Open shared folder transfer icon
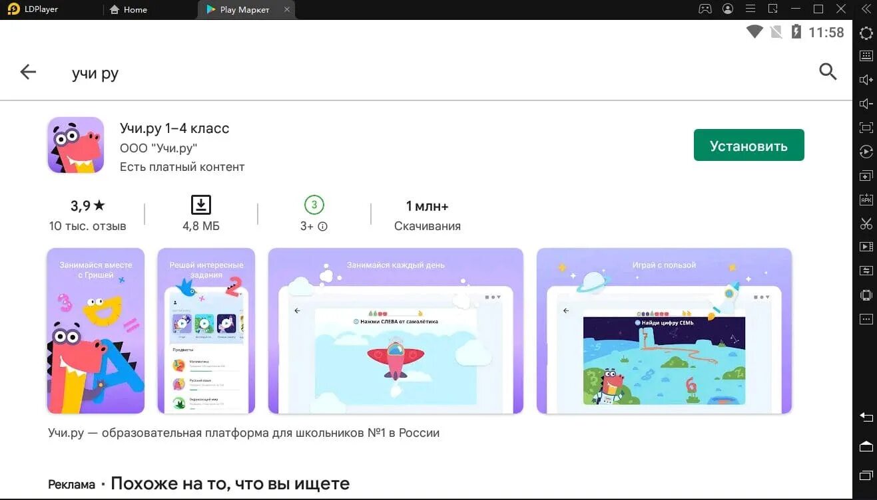 click(x=866, y=271)
